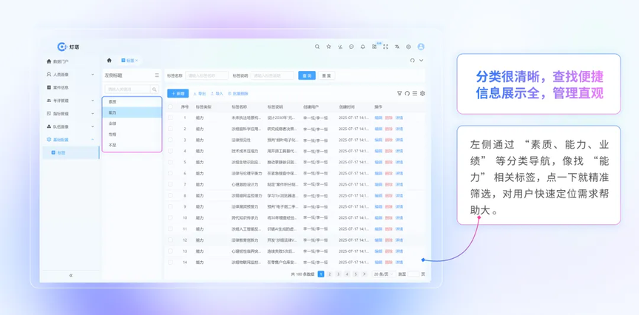Screen dimensions: 639x315
Task: Click the table filter funnel icon
Action: (x=399, y=93)
